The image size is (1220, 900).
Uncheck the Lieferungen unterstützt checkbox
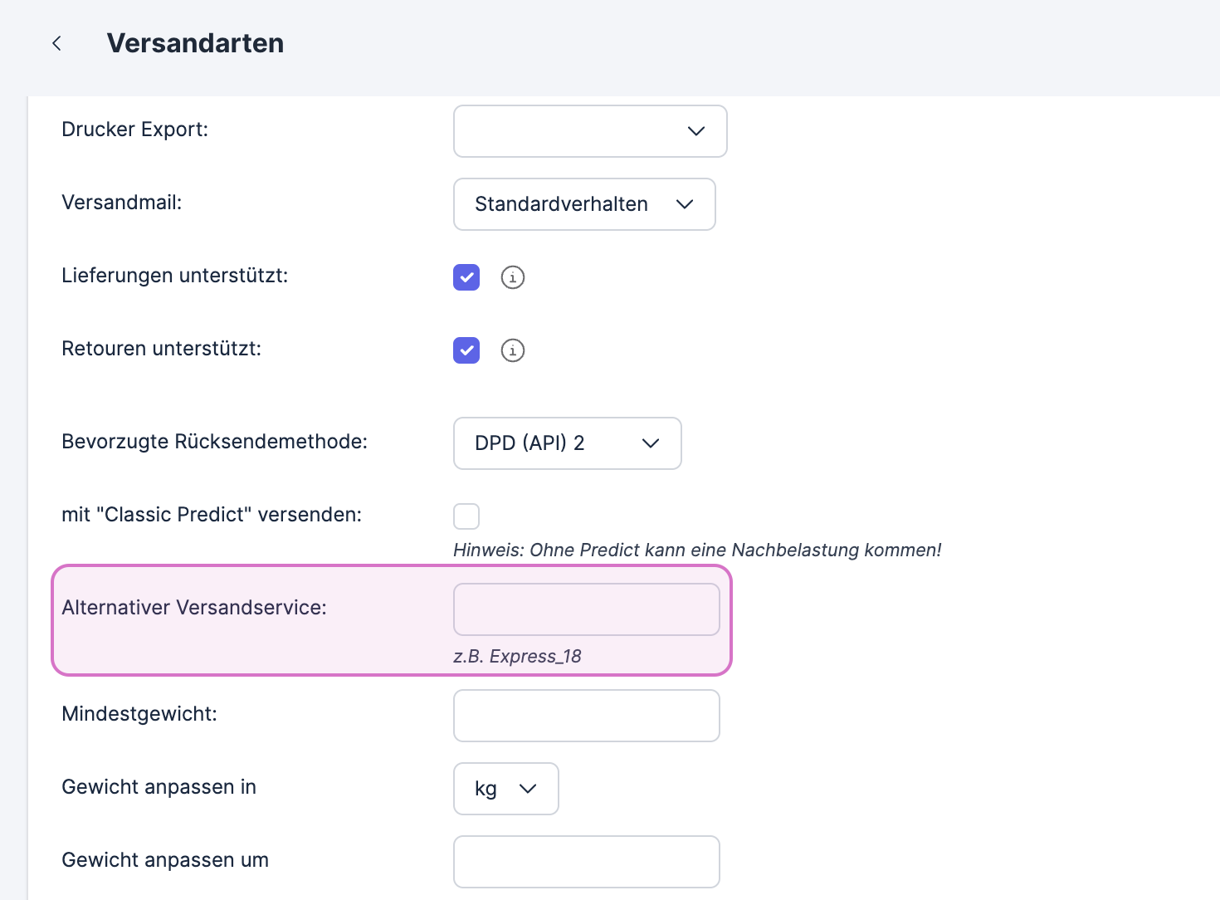coord(466,277)
